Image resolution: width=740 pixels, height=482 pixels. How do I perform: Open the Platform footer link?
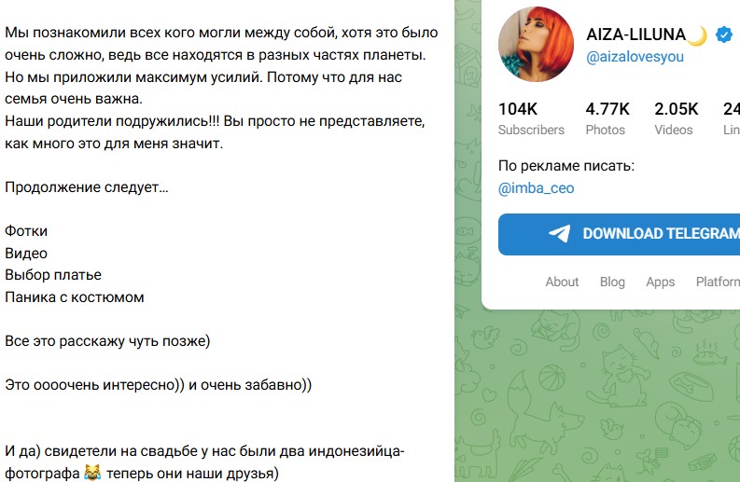coord(717,282)
